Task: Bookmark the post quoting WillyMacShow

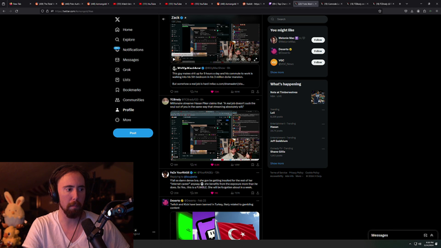Action: pos(253,92)
